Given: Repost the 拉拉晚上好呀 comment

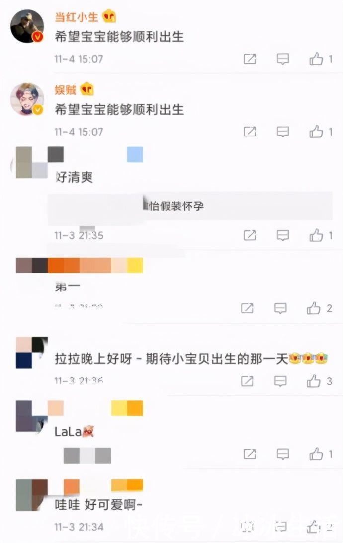Looking at the screenshot, I should tap(247, 381).
